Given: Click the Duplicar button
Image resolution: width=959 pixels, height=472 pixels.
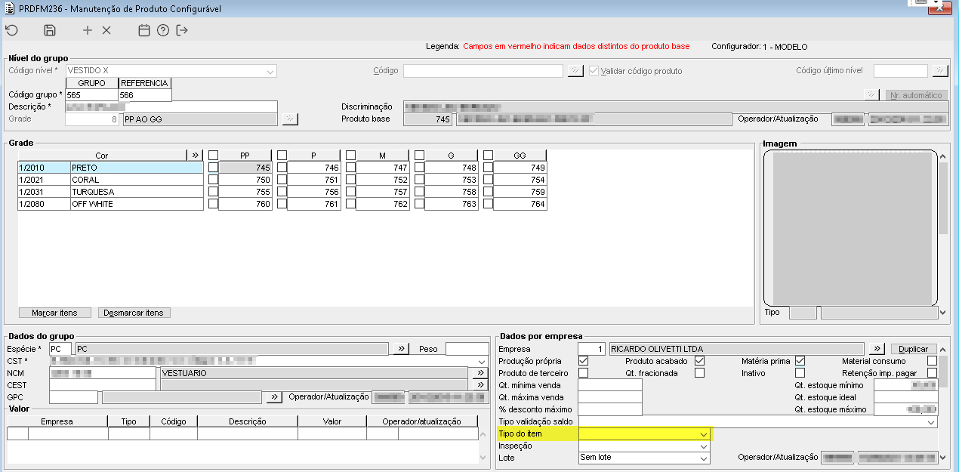Looking at the screenshot, I should [x=914, y=349].
